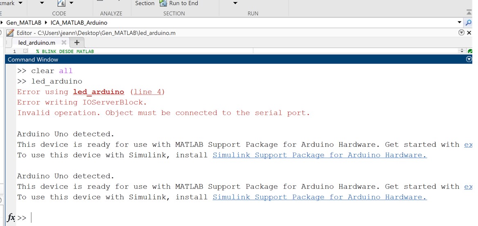Click the Editor pencil-and-paper icon
The height and width of the screenshot is (226, 478).
(11, 33)
